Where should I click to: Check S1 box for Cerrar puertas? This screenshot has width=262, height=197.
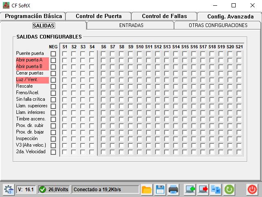[x=65, y=73]
